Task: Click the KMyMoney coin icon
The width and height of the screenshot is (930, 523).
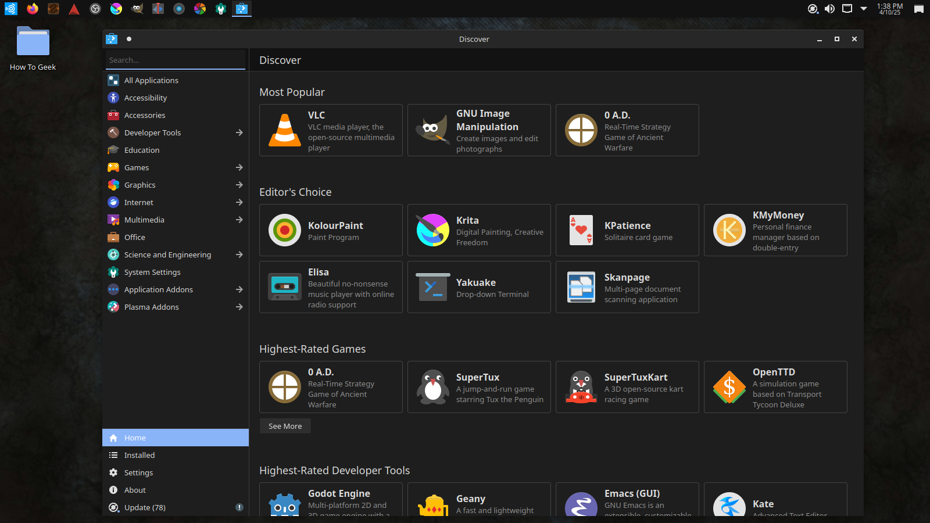Action: tap(729, 230)
